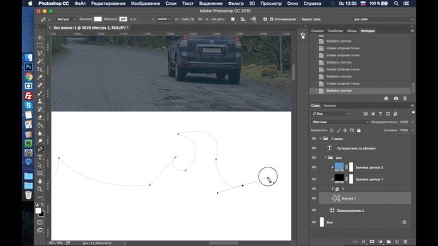
Task: Click the shape width value field
Action: (x=187, y=19)
